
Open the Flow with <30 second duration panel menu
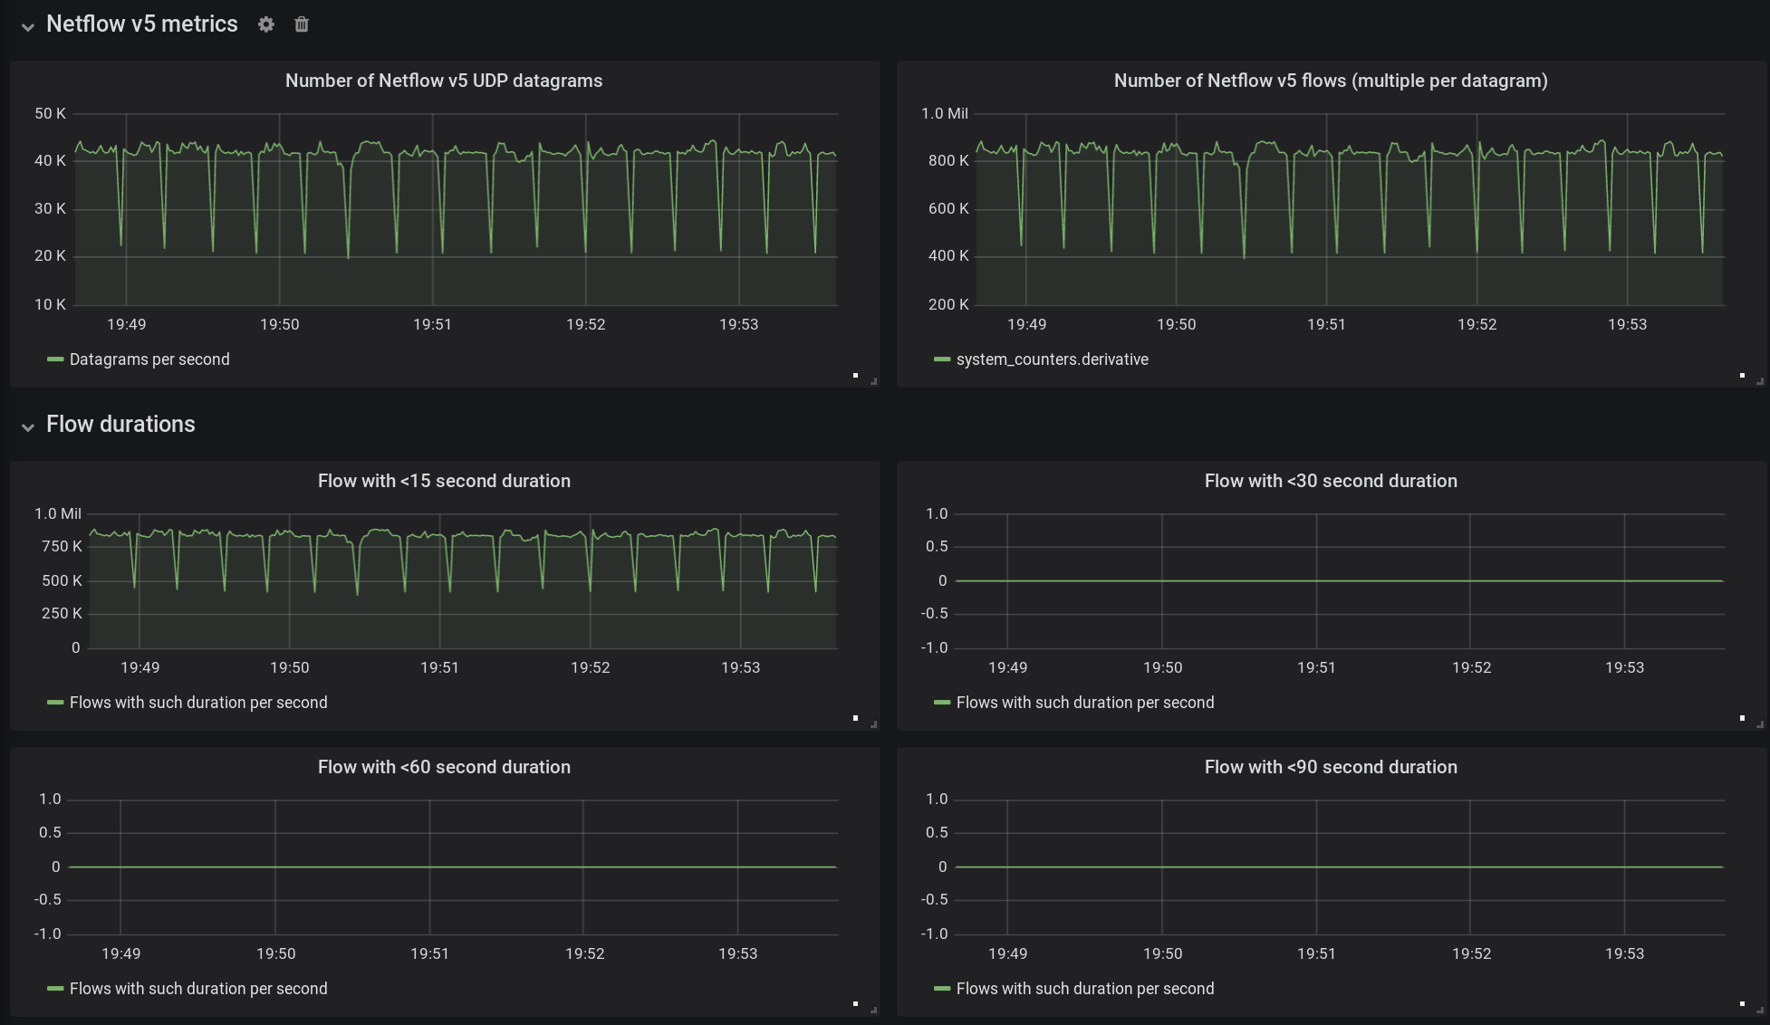click(1330, 481)
